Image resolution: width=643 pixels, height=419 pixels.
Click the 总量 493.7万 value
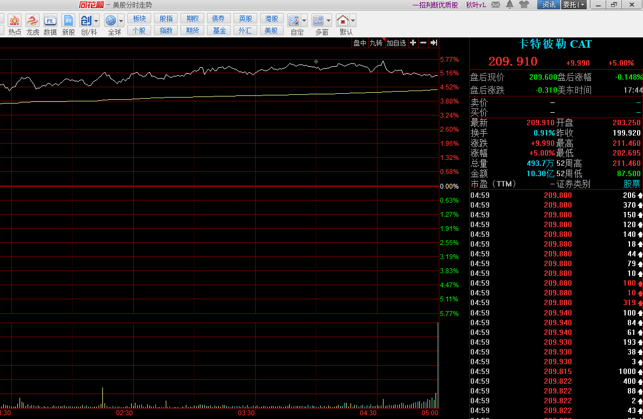click(x=540, y=163)
